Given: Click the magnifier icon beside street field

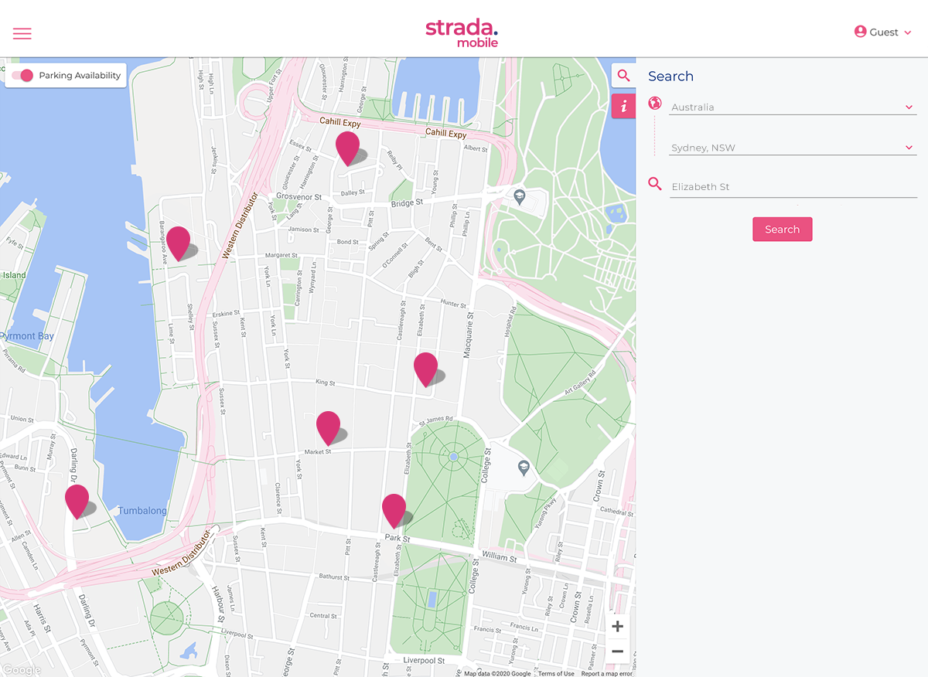Looking at the screenshot, I should click(x=655, y=184).
